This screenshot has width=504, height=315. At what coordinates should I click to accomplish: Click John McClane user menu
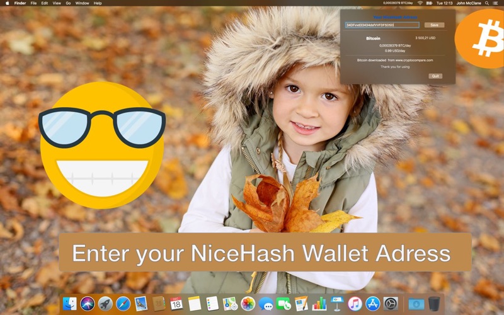[x=469, y=3]
